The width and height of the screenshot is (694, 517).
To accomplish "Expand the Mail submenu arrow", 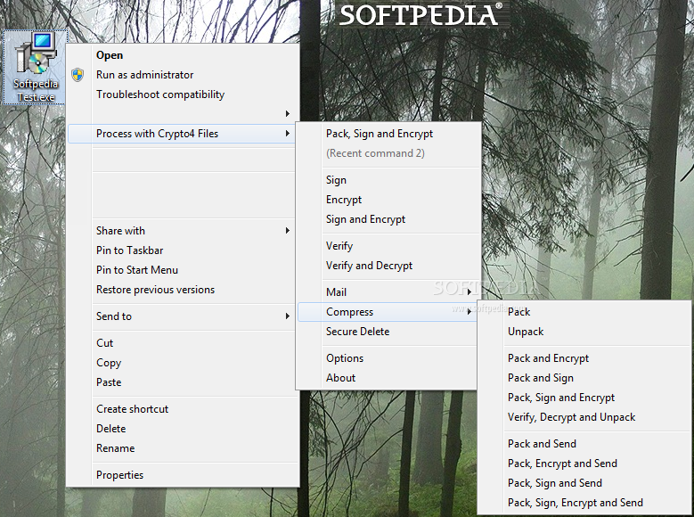I will click(x=469, y=292).
